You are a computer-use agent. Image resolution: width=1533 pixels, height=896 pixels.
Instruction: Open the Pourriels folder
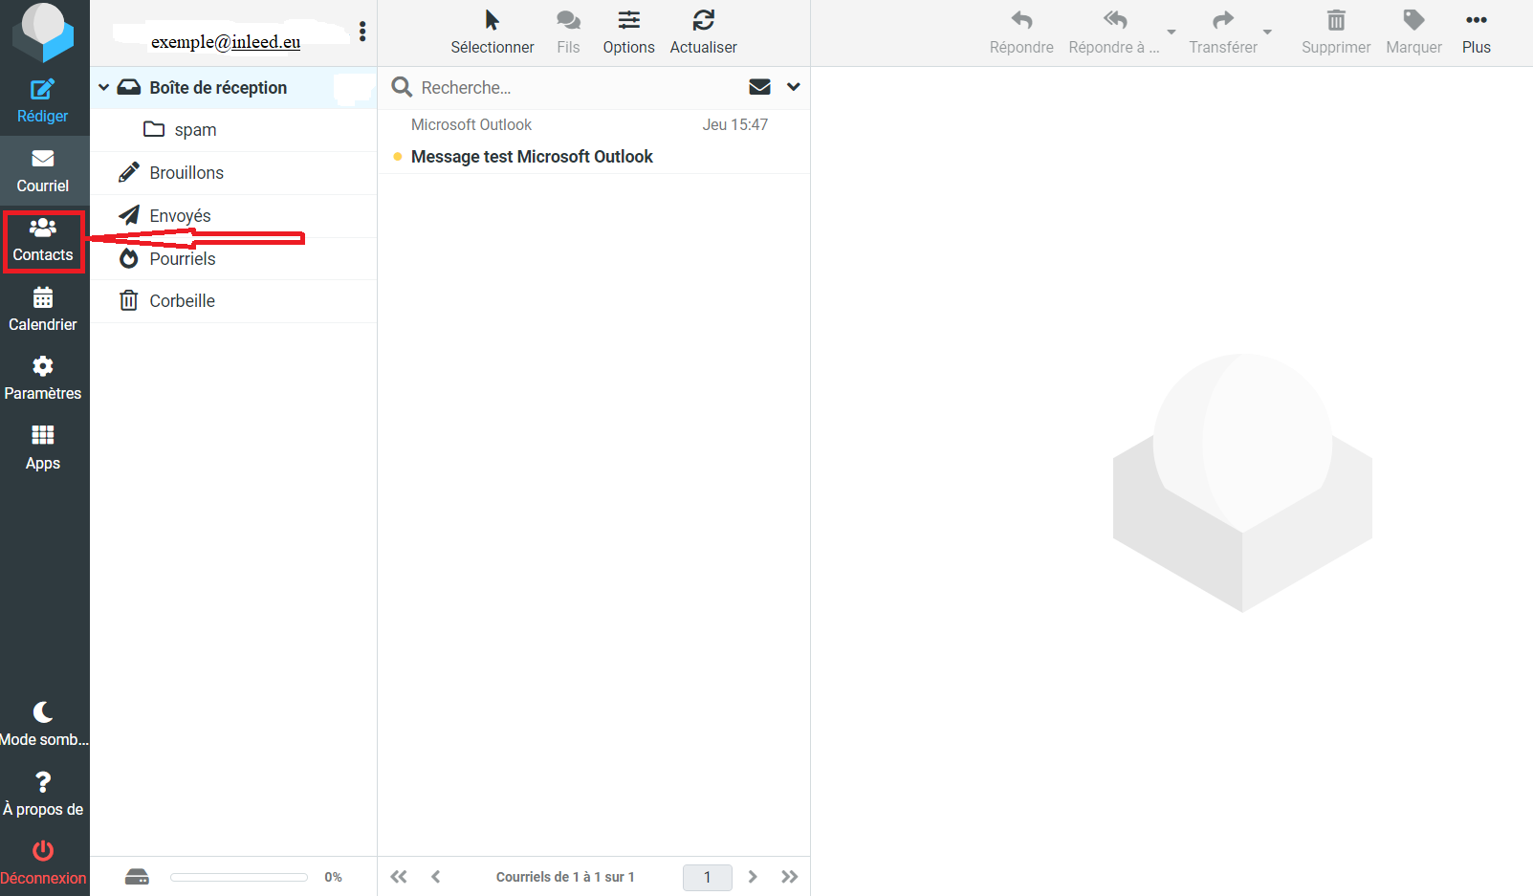click(x=233, y=259)
